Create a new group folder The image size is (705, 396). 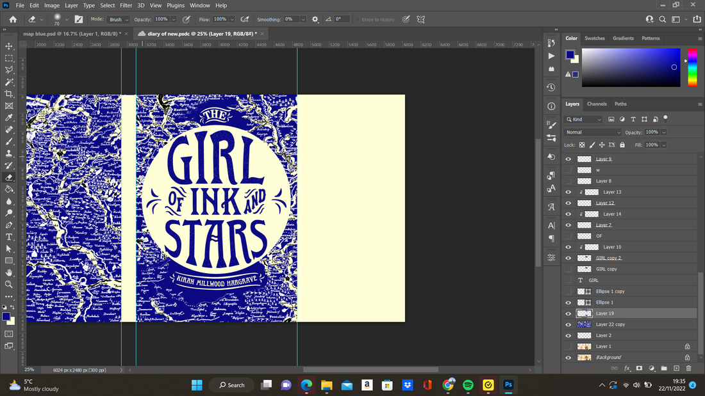(664, 368)
